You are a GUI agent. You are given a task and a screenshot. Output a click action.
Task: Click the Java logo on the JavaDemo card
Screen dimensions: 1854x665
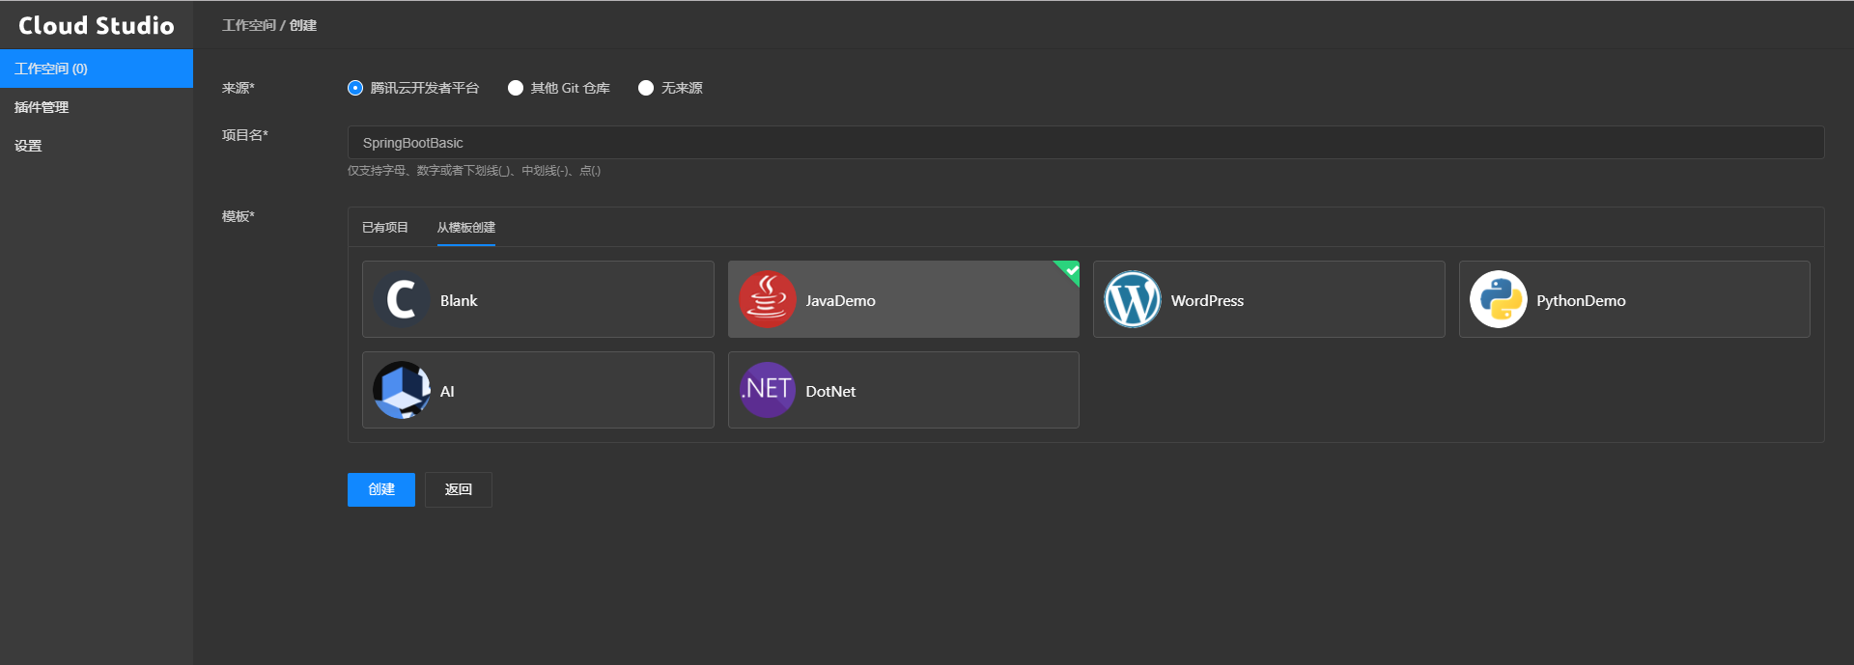(768, 299)
